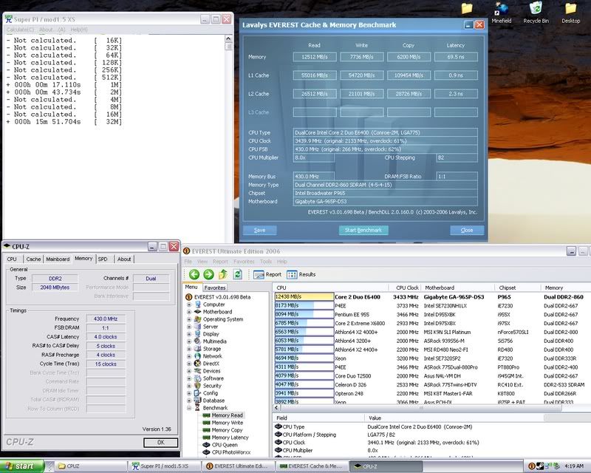Click the green Forward arrow in EVEREST toolbar
The width and height of the screenshot is (591, 473).
(208, 274)
